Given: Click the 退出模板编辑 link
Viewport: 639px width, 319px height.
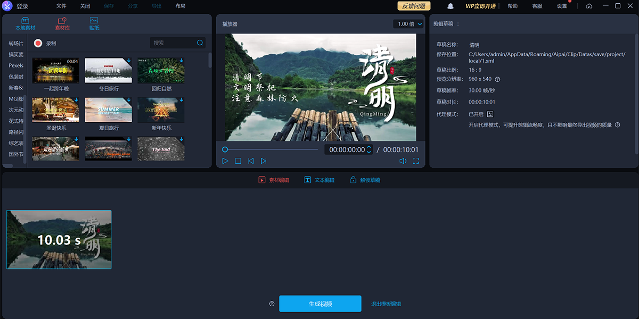Looking at the screenshot, I should tap(386, 304).
